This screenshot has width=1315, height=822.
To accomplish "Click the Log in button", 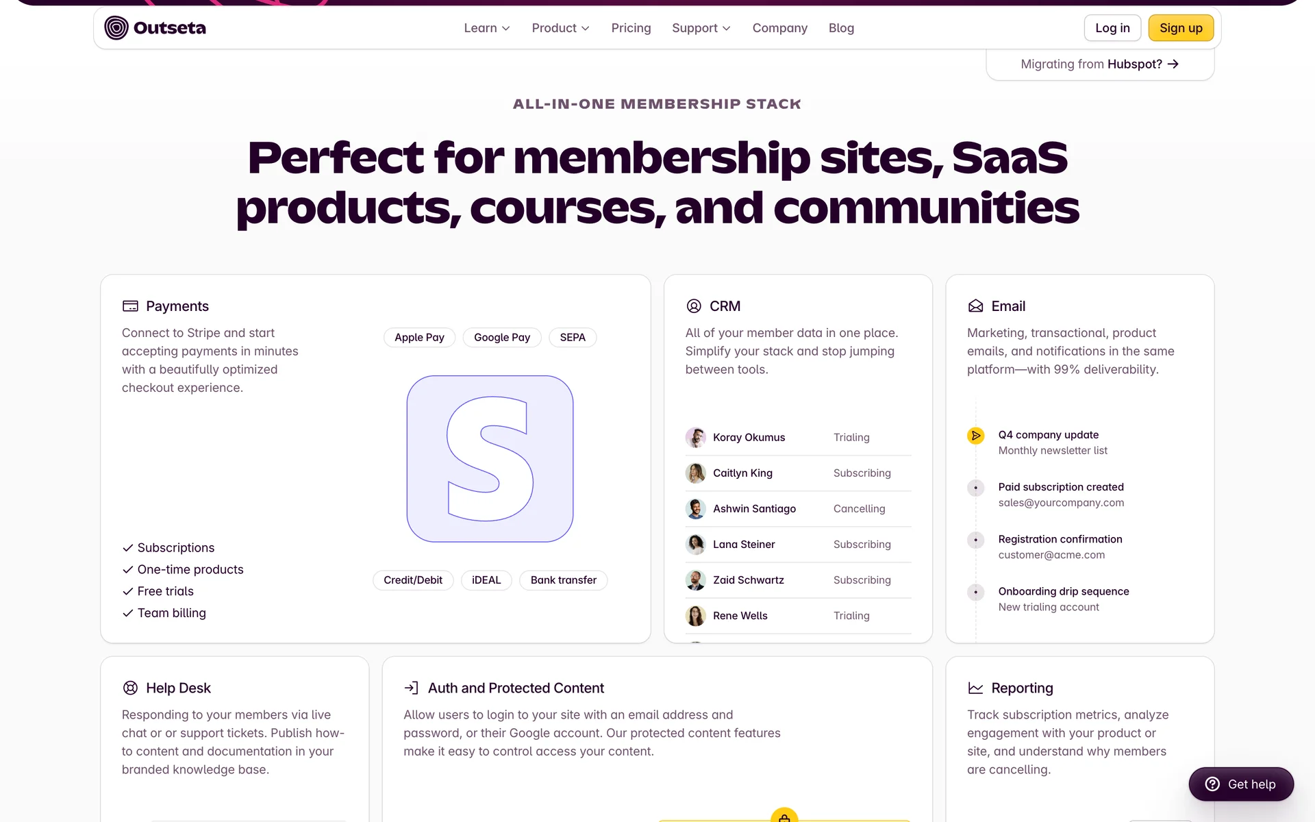I will (1112, 28).
